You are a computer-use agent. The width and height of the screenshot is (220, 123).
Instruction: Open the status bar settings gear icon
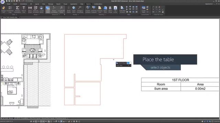click(x=202, y=122)
